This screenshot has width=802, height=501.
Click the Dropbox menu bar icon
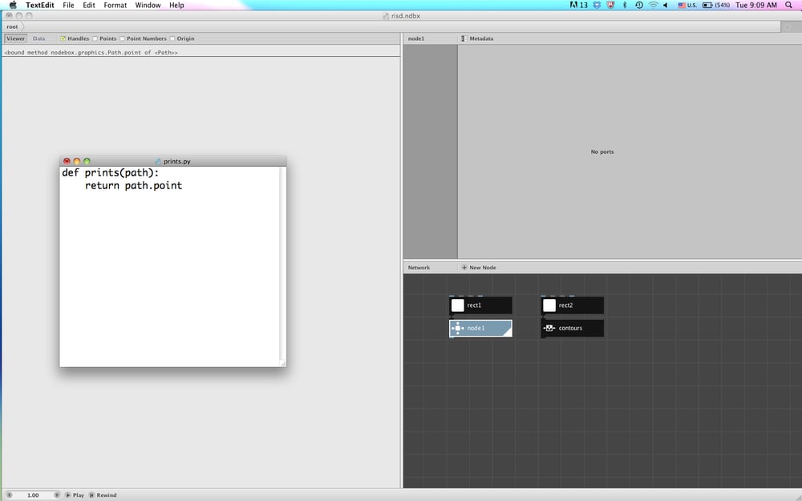(x=597, y=5)
